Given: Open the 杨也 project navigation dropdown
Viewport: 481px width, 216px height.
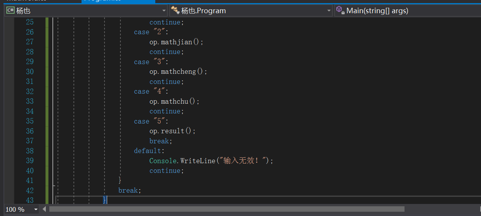Looking at the screenshot, I should (x=86, y=10).
